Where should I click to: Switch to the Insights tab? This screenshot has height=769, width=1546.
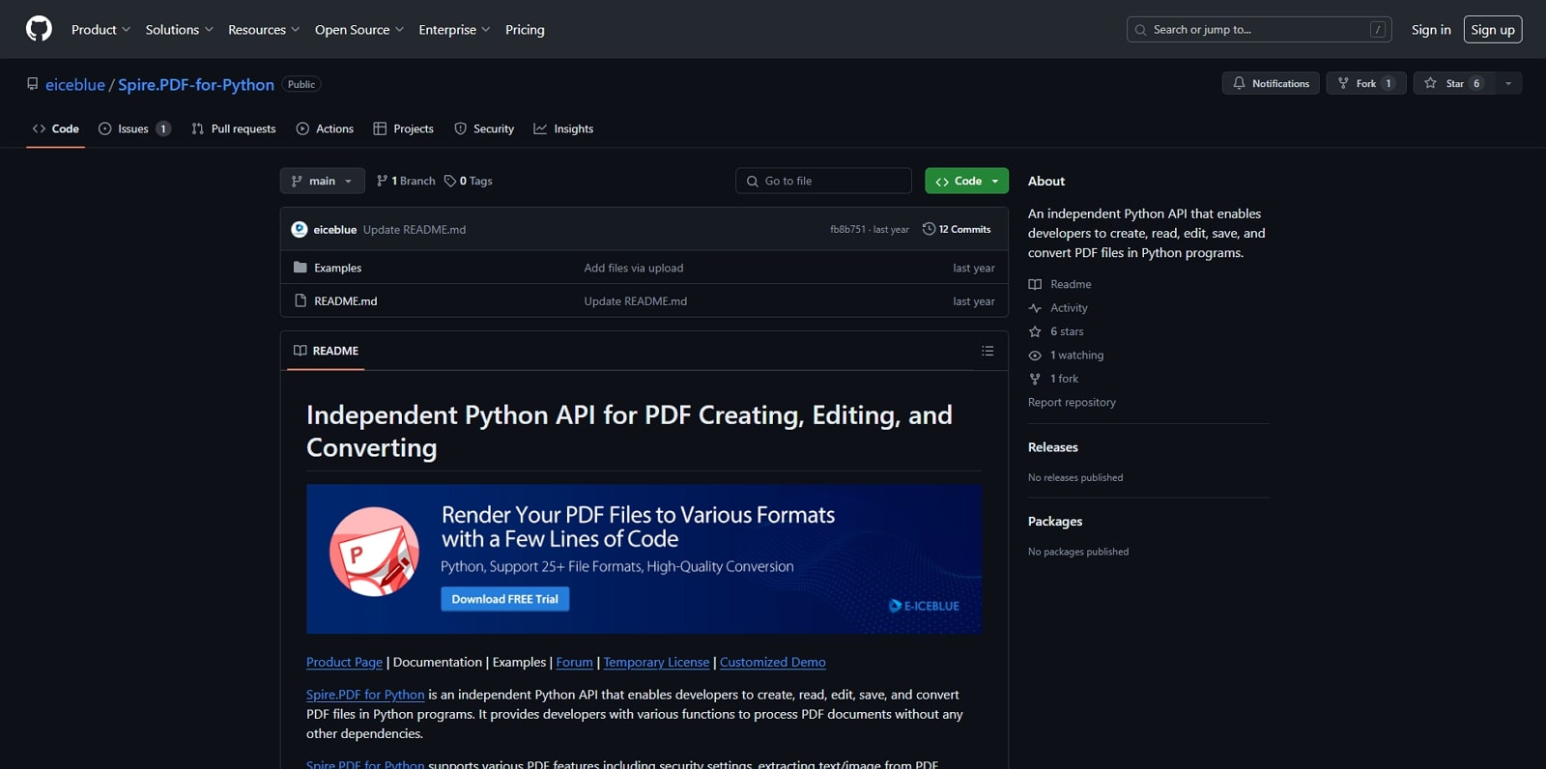[563, 128]
